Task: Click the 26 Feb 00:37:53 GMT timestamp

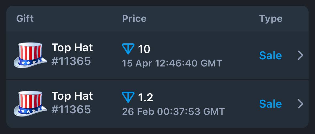Action: pyautogui.click(x=173, y=112)
